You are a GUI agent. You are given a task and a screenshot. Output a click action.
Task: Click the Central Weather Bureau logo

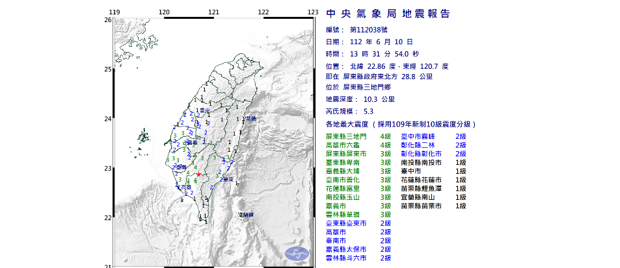296,254
